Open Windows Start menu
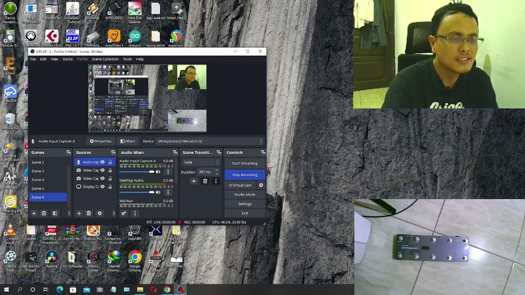Viewport: 525px width, 295px height. click(6, 289)
